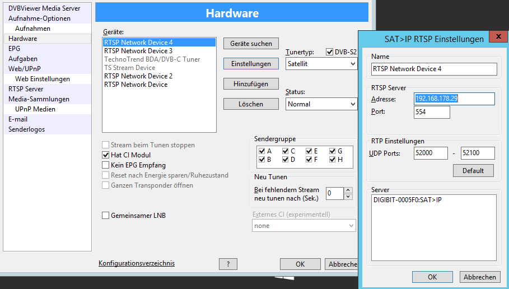The height and width of the screenshot is (289, 509).
Task: Toggle Sendergruppe H checkbox
Action: pyautogui.click(x=333, y=160)
